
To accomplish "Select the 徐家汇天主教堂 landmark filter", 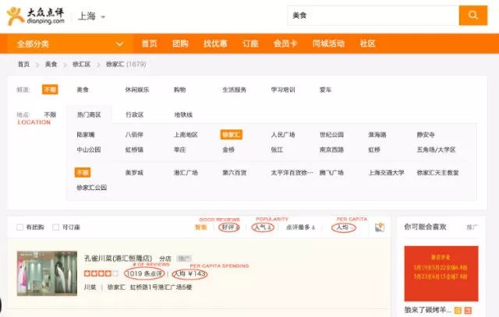I will (x=437, y=173).
